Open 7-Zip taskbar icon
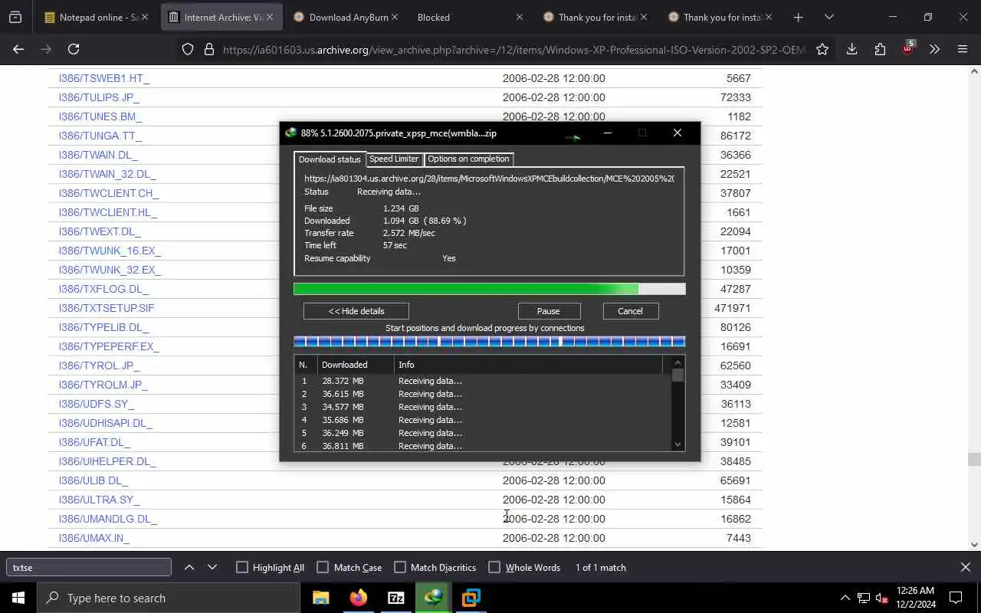981x613 pixels. 396,598
